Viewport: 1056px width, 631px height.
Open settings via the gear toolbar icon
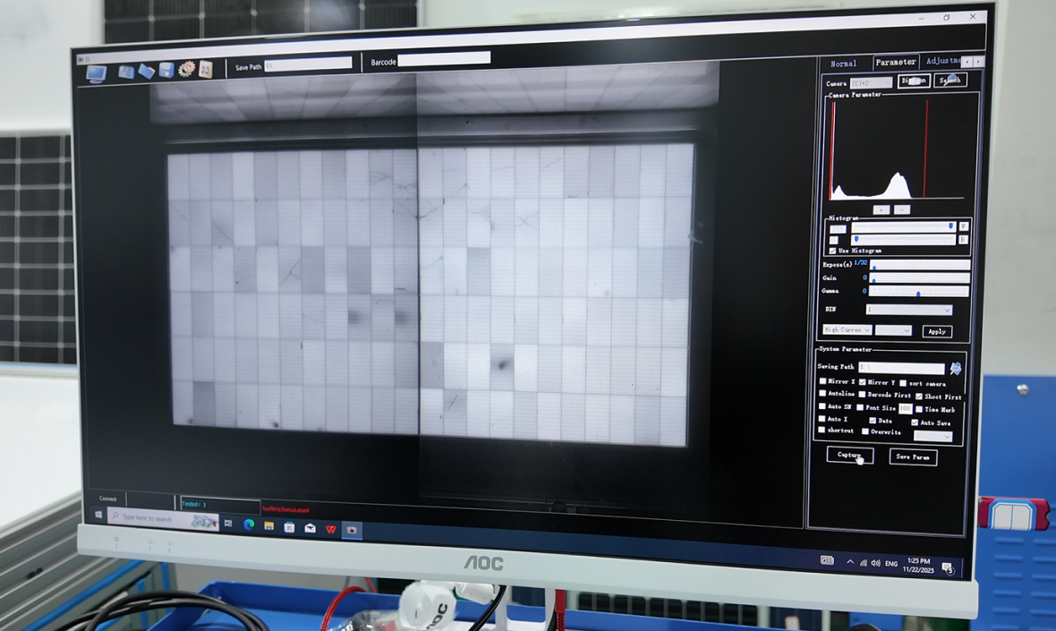click(x=186, y=69)
